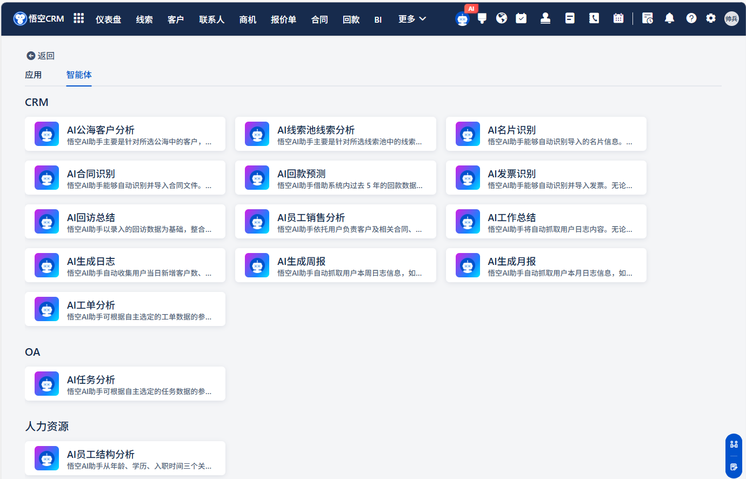Open AI工单分析 card title
The image size is (746, 479).
91,305
